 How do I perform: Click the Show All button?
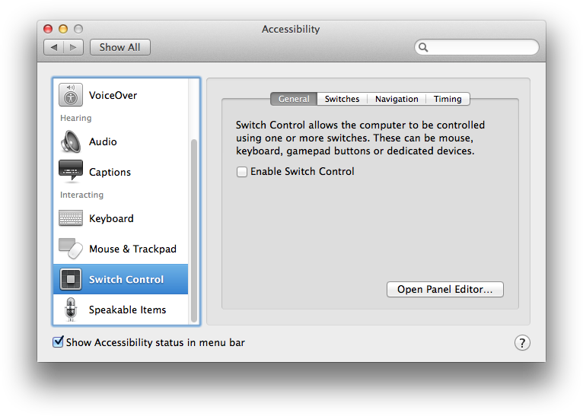[x=119, y=47]
